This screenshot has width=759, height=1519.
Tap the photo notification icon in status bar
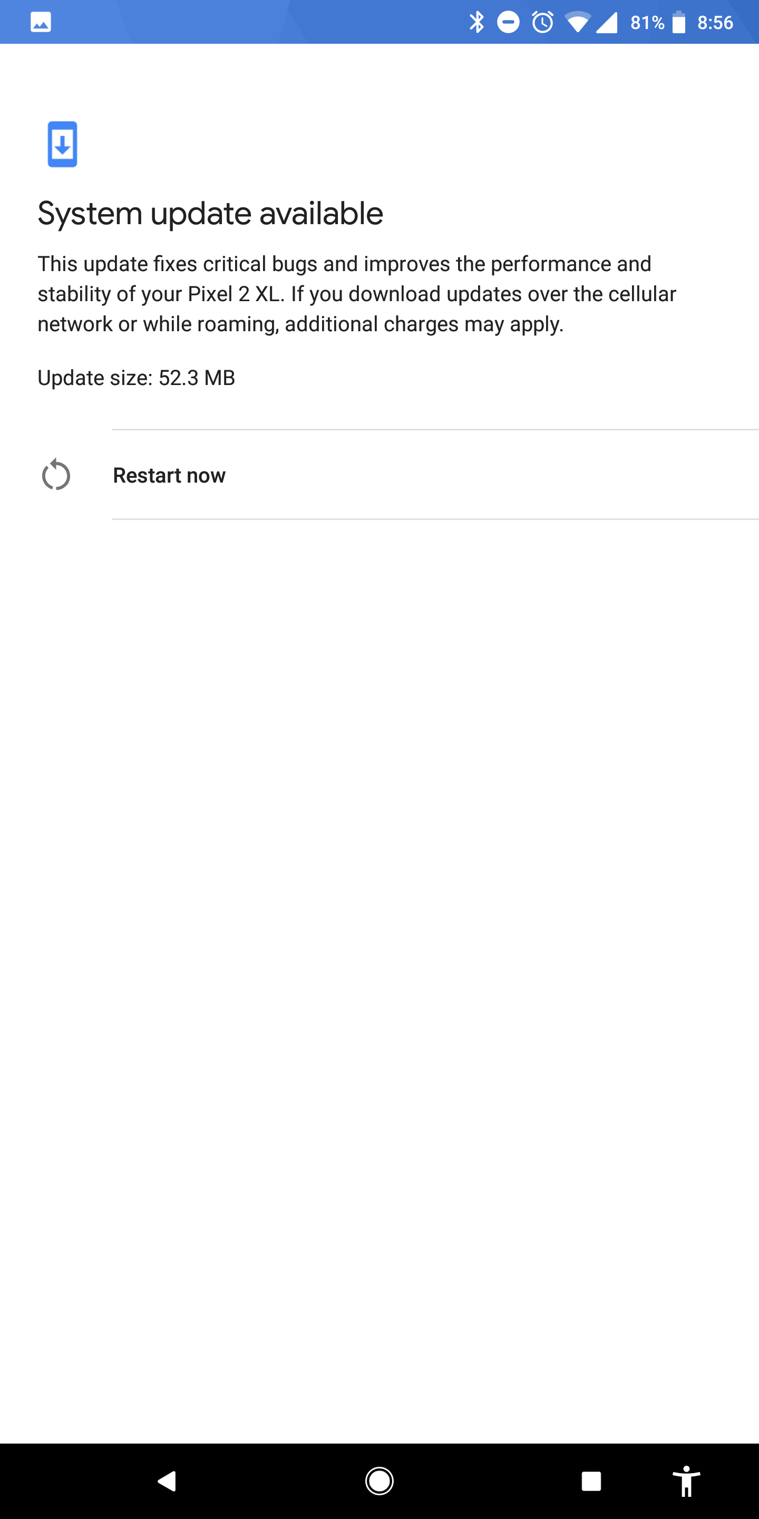pyautogui.click(x=41, y=22)
